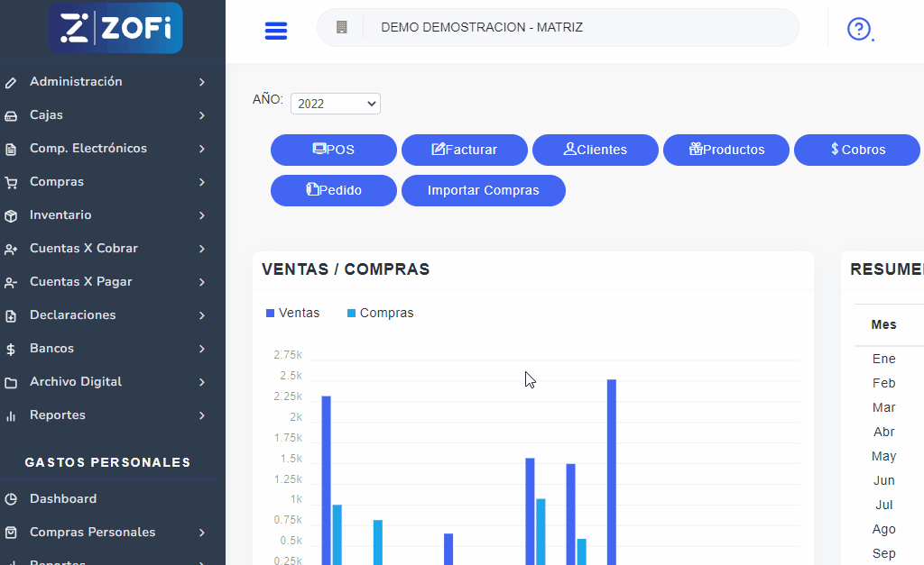Expand the Cuentas X Cobrar chevron
Viewport: 924px width, 565px height.
pyautogui.click(x=202, y=249)
